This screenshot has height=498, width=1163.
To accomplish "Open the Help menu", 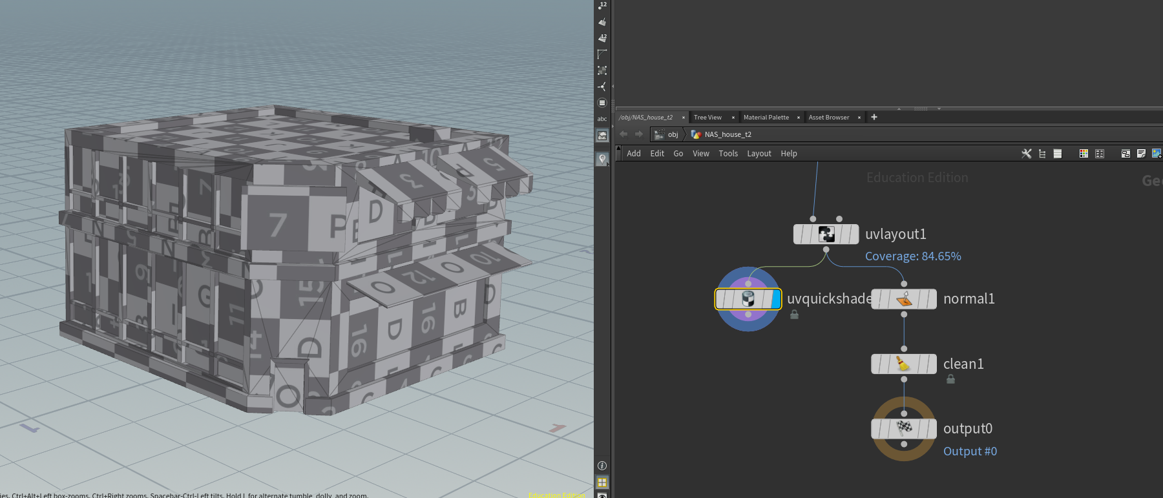I will point(789,154).
